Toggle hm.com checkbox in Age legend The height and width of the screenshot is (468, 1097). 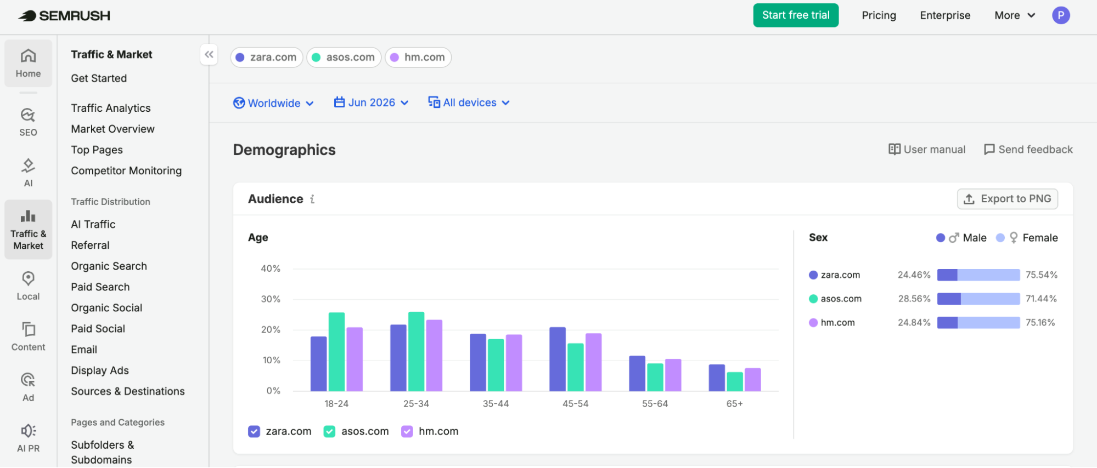click(x=407, y=431)
